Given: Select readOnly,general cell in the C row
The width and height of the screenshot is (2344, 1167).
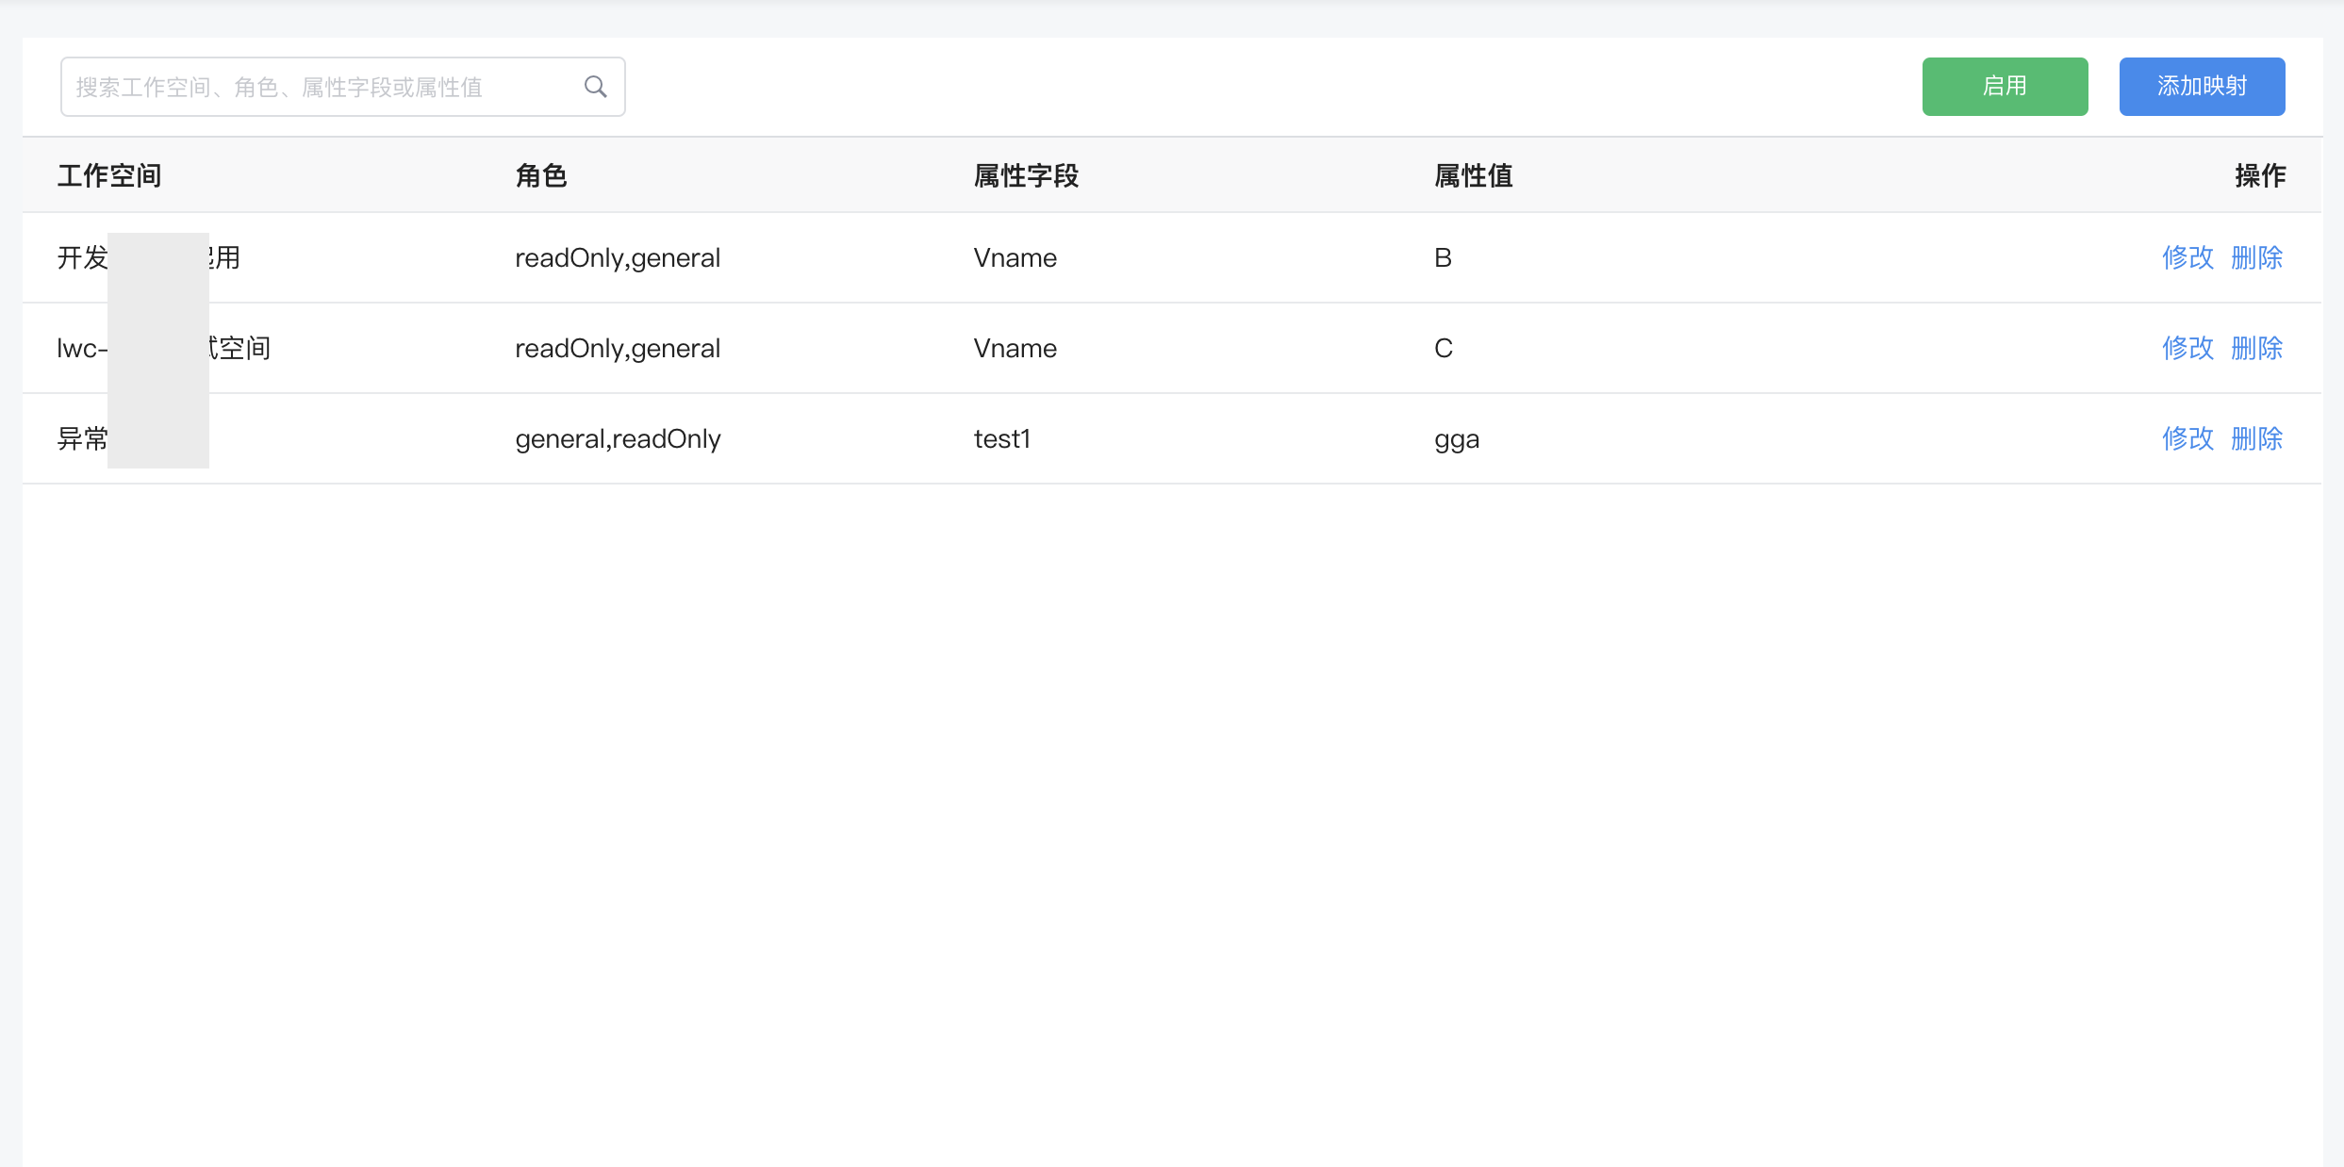Looking at the screenshot, I should pyautogui.click(x=618, y=349).
